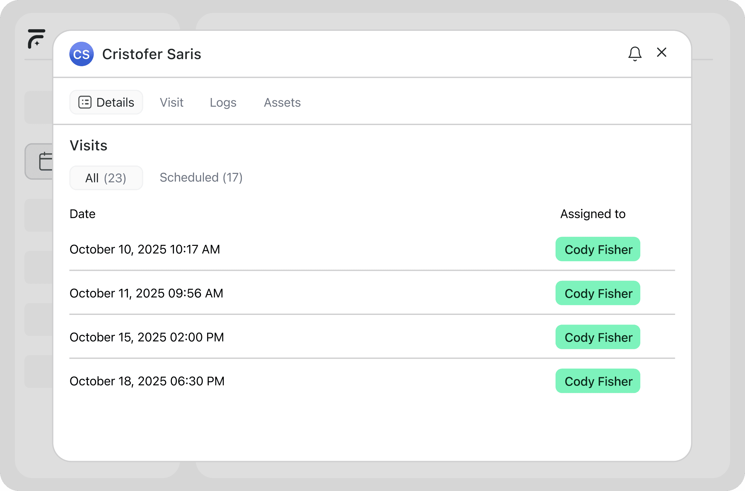The image size is (745, 491).
Task: Switch to the Visit tab
Action: [x=171, y=103]
